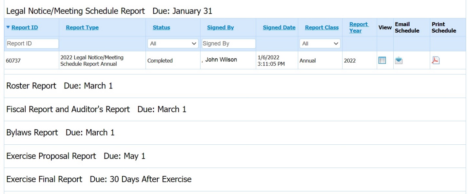Sort by Status column header
468x194 pixels.
pyautogui.click(x=161, y=28)
